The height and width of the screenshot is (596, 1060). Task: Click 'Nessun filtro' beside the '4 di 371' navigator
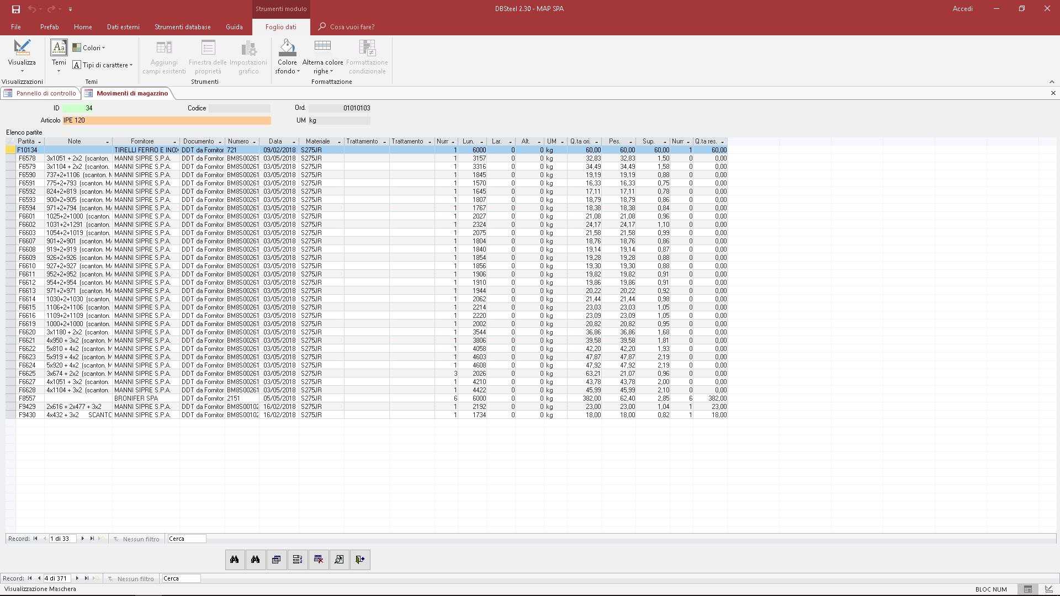131,579
